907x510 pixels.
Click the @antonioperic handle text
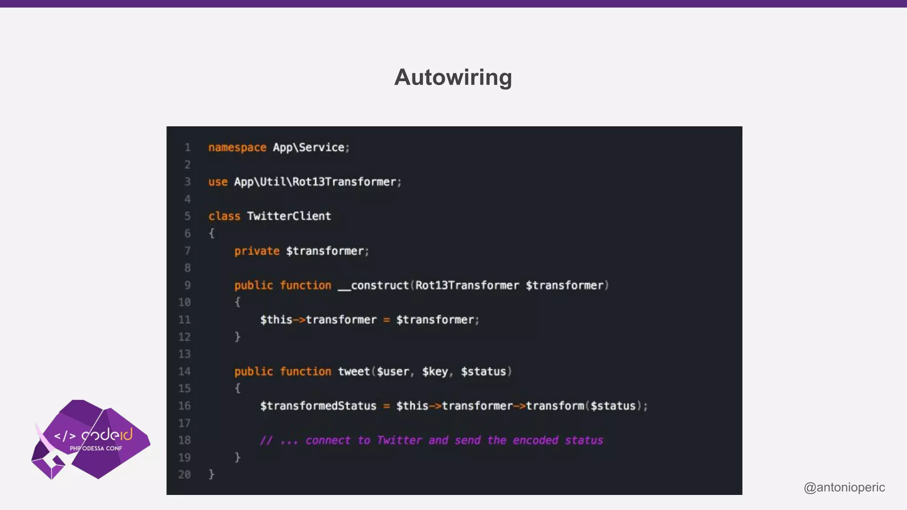(844, 487)
